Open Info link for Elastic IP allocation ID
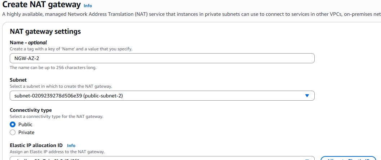Image resolution: width=381 pixels, height=160 pixels. 71,146
